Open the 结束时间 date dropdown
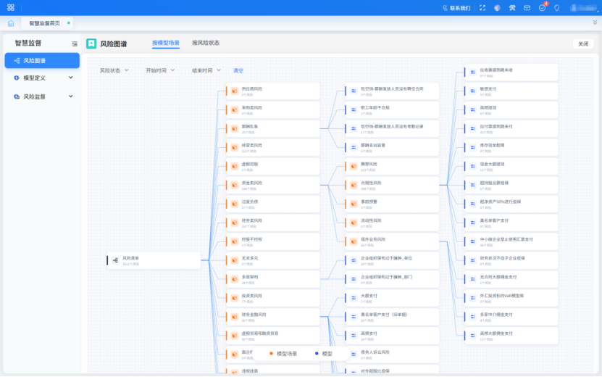602x377 pixels. tap(206, 71)
